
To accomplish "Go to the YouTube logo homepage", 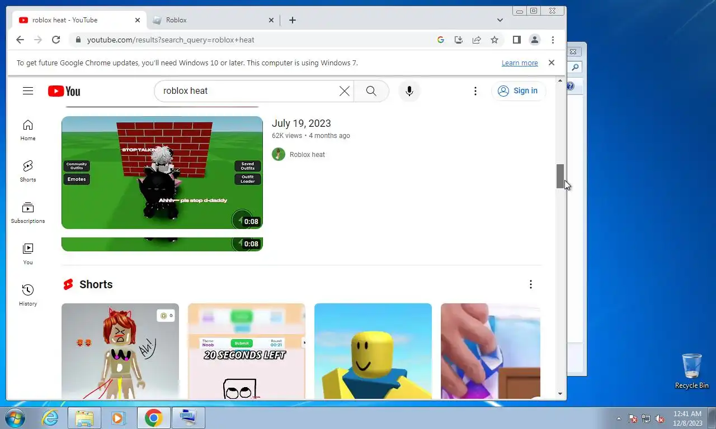I will tap(64, 91).
